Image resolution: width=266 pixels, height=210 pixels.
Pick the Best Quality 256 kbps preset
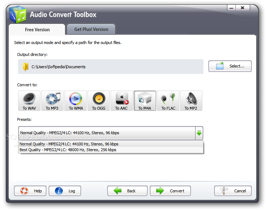pyautogui.click(x=111, y=150)
